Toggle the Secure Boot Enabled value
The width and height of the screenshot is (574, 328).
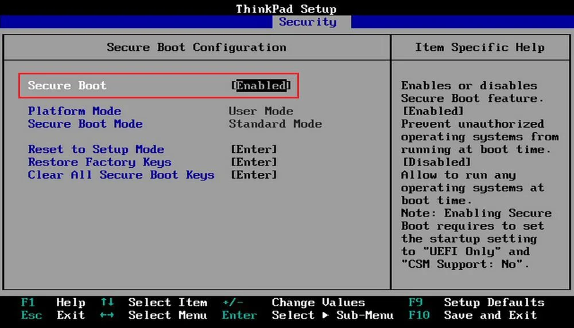tap(261, 85)
